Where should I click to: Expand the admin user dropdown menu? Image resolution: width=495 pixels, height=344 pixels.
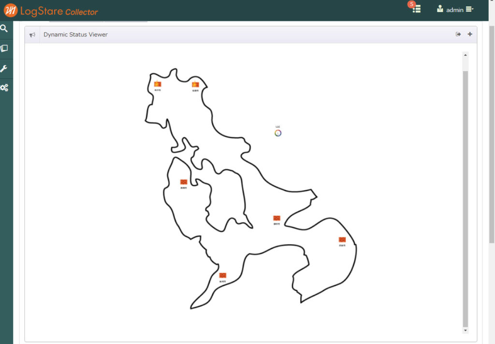click(455, 9)
